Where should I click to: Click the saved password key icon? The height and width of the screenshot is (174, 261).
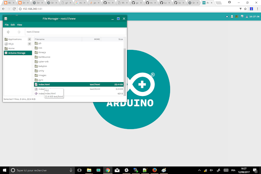[x=241, y=9]
